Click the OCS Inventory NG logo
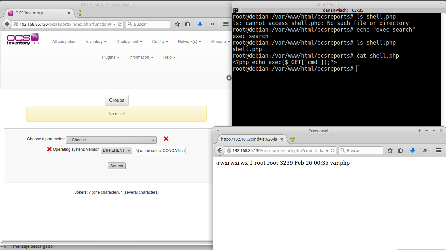 23,39
